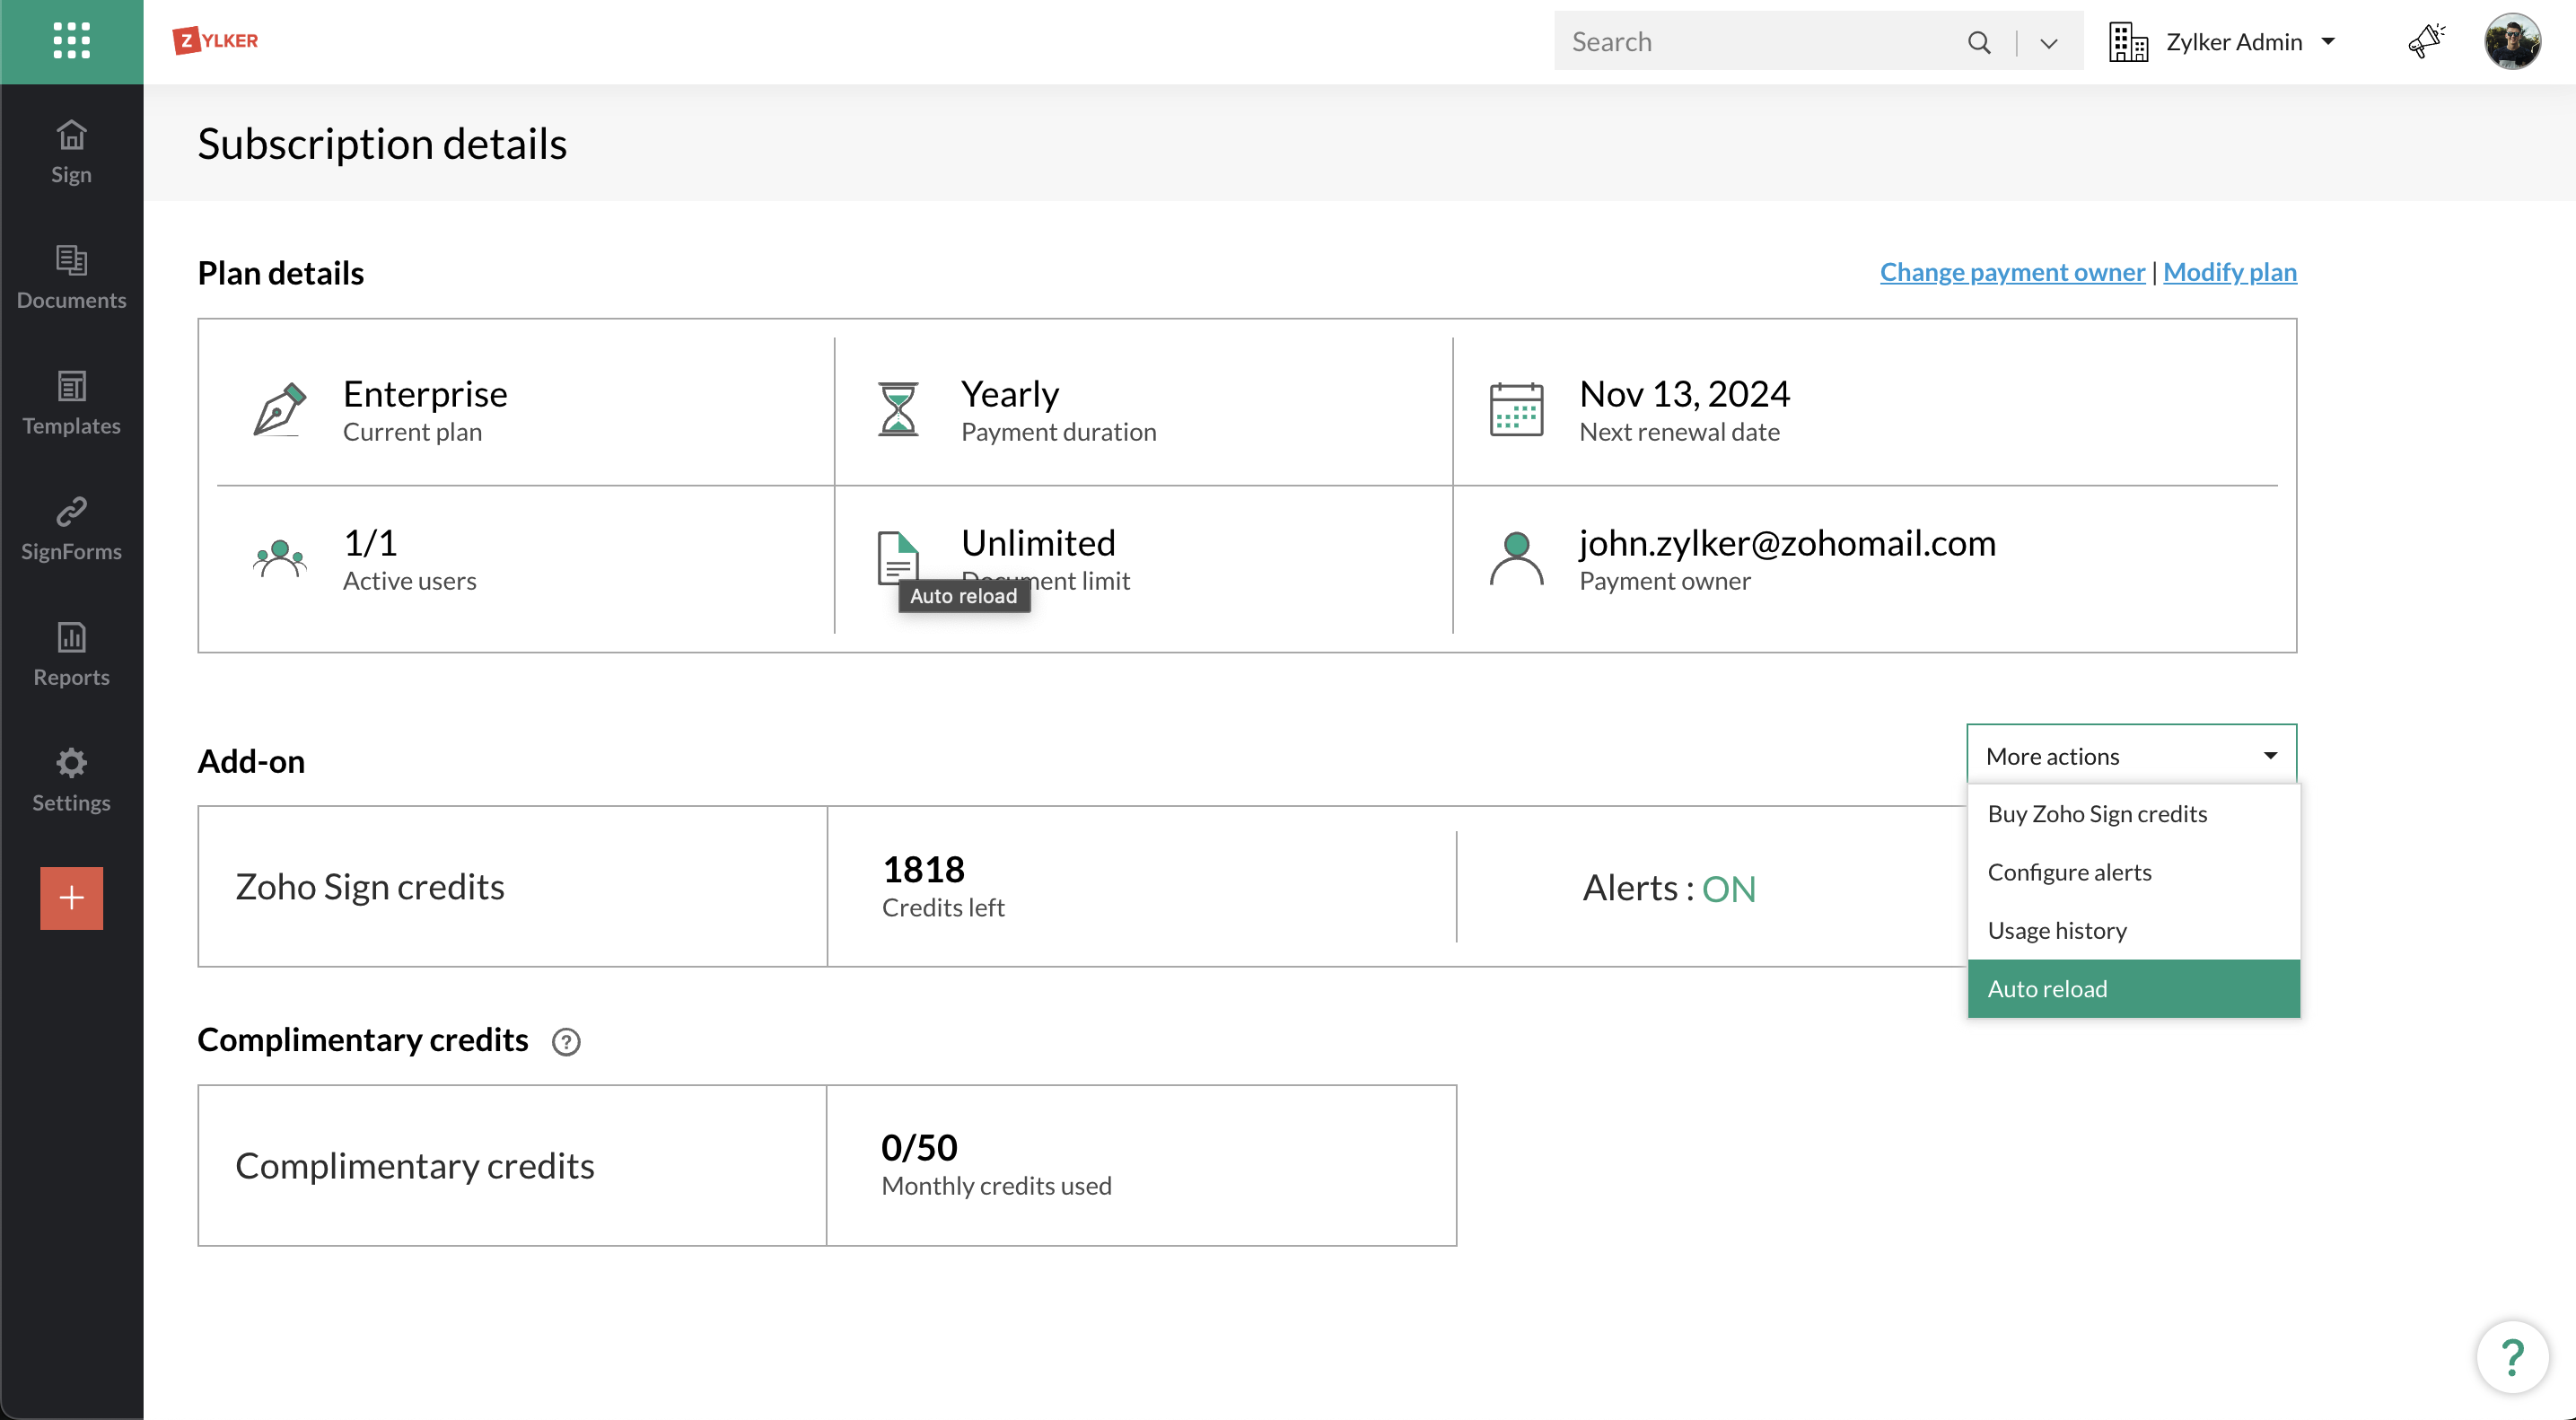The height and width of the screenshot is (1420, 2576).
Task: Go to Sign home in sidebar
Action: pyautogui.click(x=71, y=152)
